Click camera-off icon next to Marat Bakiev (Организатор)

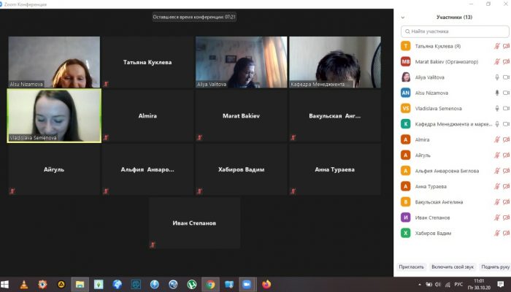pyautogui.click(x=506, y=61)
